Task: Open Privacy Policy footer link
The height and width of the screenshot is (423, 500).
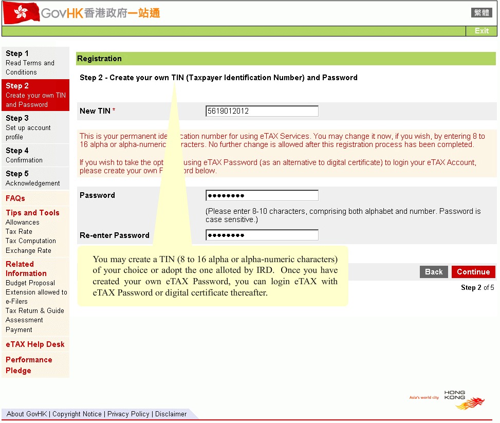Action: coord(128,414)
